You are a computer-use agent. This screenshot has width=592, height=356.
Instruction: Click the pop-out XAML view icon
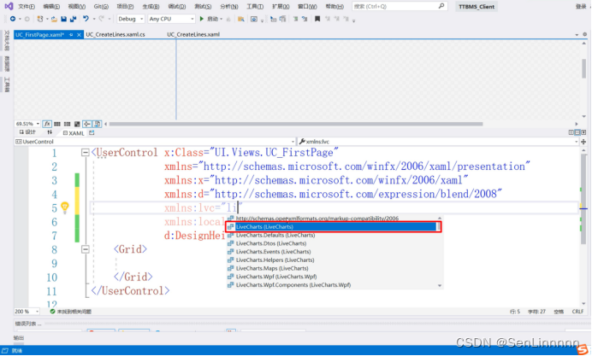[x=92, y=132]
